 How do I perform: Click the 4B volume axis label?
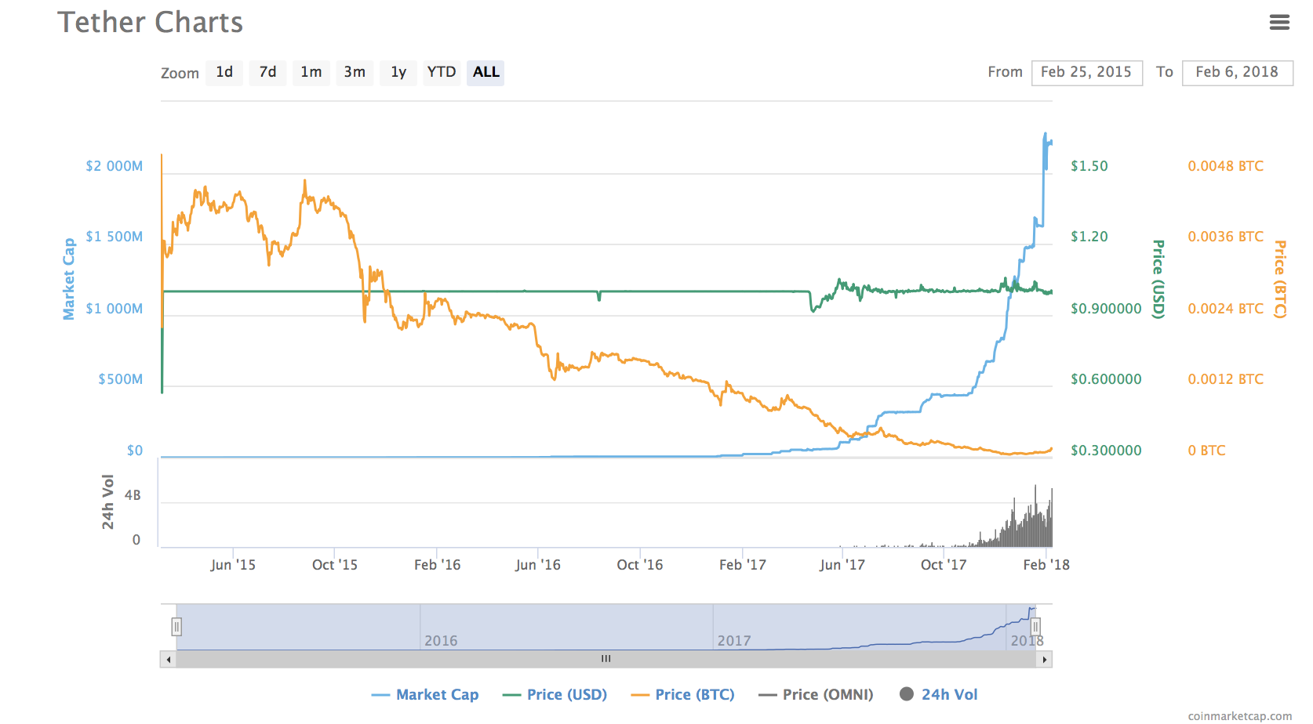[133, 495]
